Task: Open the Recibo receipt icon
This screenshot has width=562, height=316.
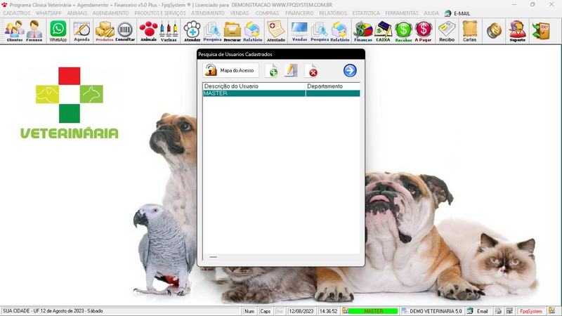Action: click(x=447, y=31)
